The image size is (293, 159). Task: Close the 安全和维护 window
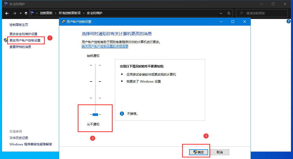tap(285, 4)
